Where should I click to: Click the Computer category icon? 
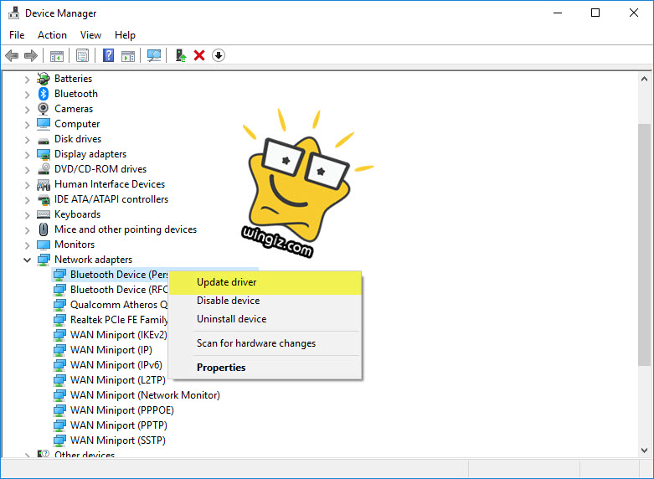tap(44, 123)
